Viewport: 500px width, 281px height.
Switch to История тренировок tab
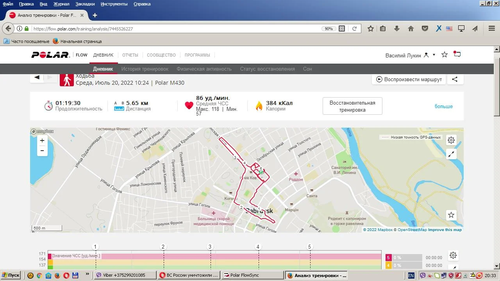(145, 69)
